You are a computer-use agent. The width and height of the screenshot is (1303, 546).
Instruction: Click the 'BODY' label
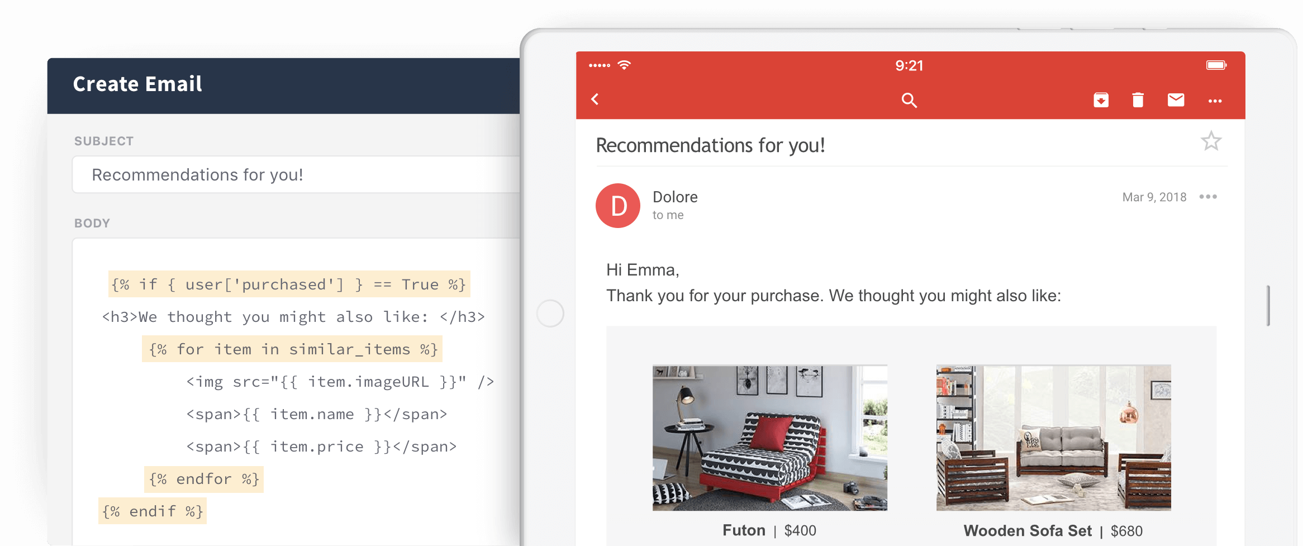pyautogui.click(x=92, y=223)
